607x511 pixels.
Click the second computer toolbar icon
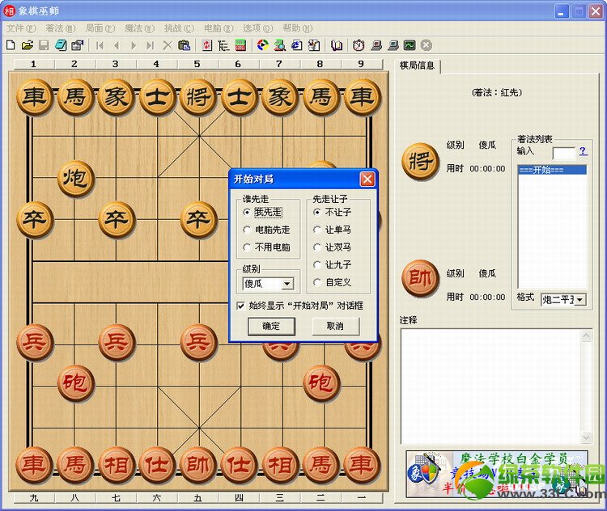click(393, 45)
